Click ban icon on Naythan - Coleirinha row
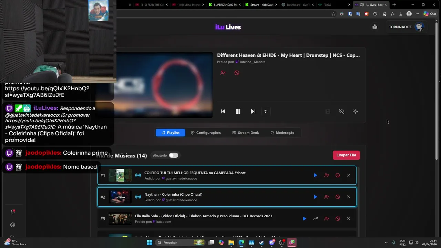This screenshot has width=441, height=248. click(338, 197)
